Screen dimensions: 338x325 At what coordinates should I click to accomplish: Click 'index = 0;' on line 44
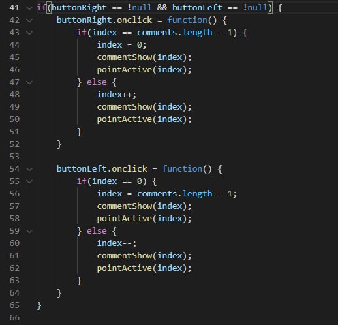122,45
